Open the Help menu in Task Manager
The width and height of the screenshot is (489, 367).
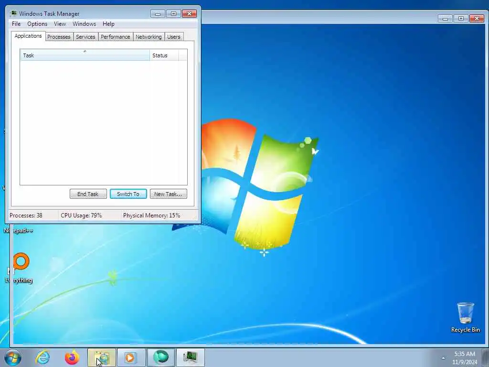click(x=108, y=24)
